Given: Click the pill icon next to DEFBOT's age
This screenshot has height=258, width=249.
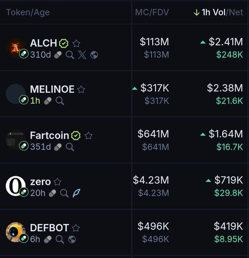Looking at the screenshot, I should pyautogui.click(x=48, y=239).
